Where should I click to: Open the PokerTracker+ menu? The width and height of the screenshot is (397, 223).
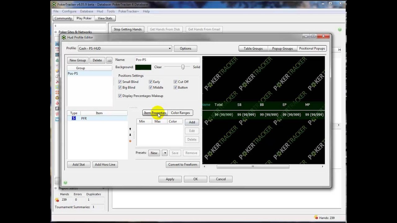click(x=128, y=11)
